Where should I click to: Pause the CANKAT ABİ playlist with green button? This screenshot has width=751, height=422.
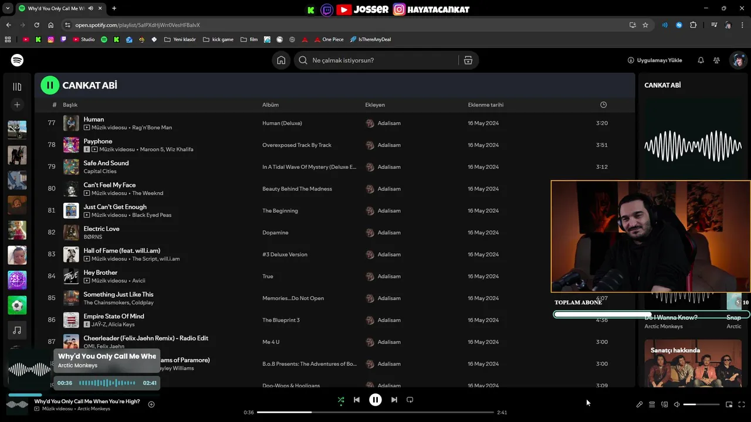pyautogui.click(x=50, y=85)
